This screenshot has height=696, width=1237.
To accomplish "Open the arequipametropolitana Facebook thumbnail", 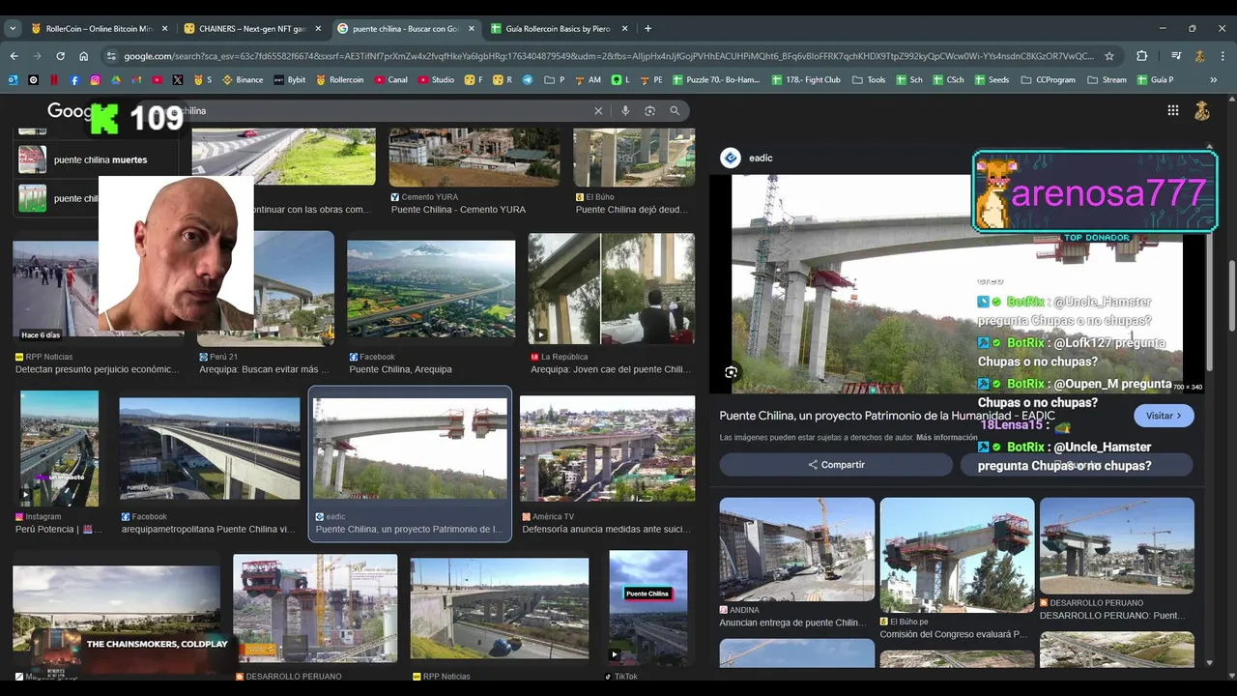I will click(210, 449).
